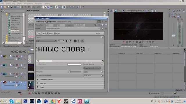Image resolution: width=186 pixels, height=104 pixels.
Task: Open the Вставка menu
Action: [x=19, y=4]
